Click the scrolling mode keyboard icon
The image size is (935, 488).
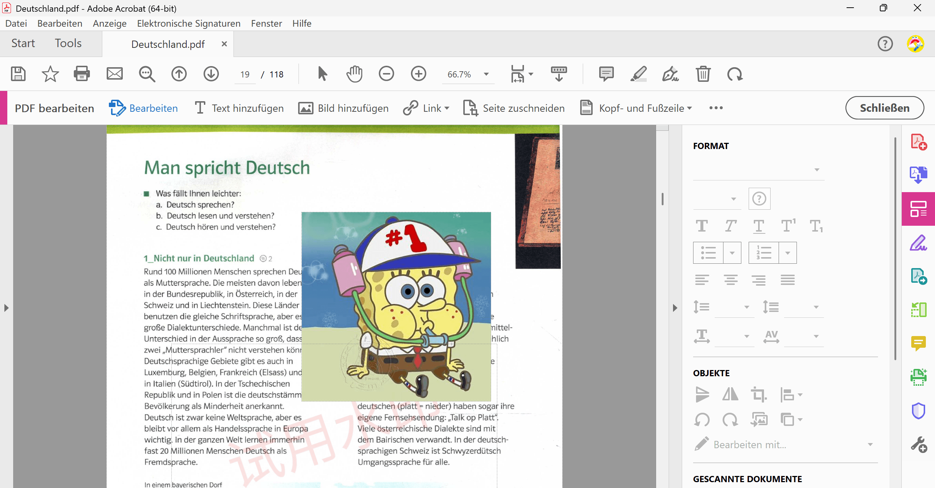tap(559, 74)
